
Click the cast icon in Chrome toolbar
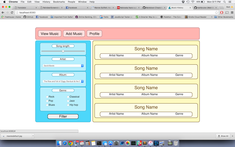[x=227, y=13]
